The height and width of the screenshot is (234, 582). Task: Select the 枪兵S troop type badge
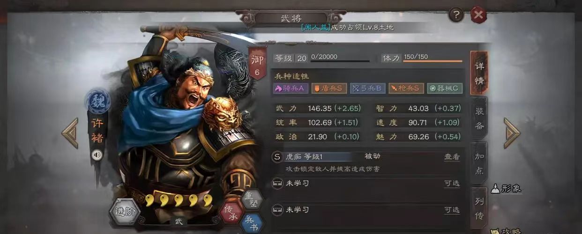point(406,88)
